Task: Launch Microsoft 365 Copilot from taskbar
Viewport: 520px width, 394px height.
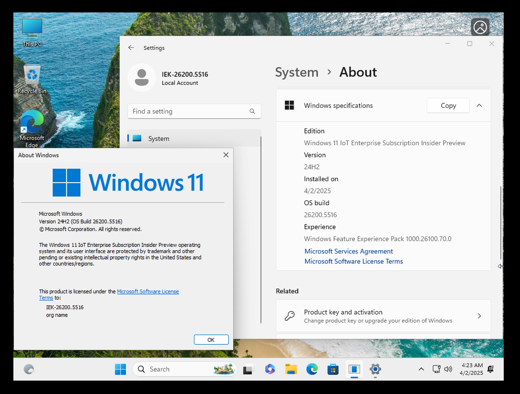Action: coord(270,369)
